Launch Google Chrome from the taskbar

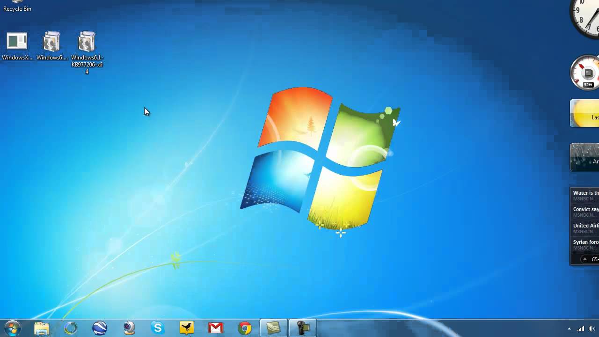[x=245, y=328]
